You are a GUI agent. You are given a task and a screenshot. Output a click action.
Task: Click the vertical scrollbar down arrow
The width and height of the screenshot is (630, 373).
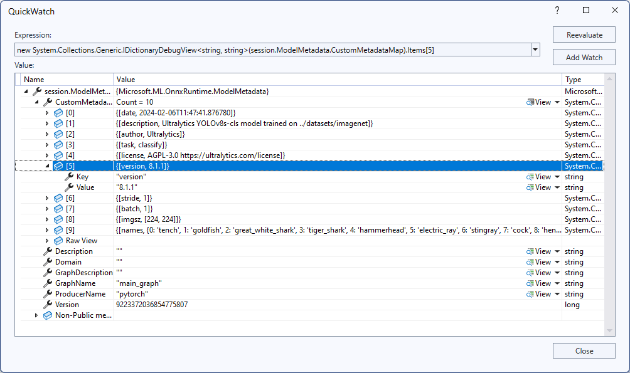(x=609, y=330)
